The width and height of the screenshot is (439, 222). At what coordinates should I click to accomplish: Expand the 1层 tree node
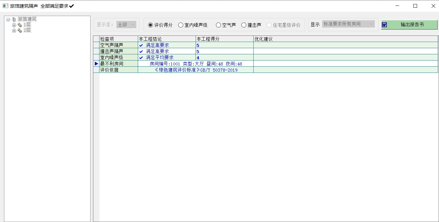coord(14,25)
